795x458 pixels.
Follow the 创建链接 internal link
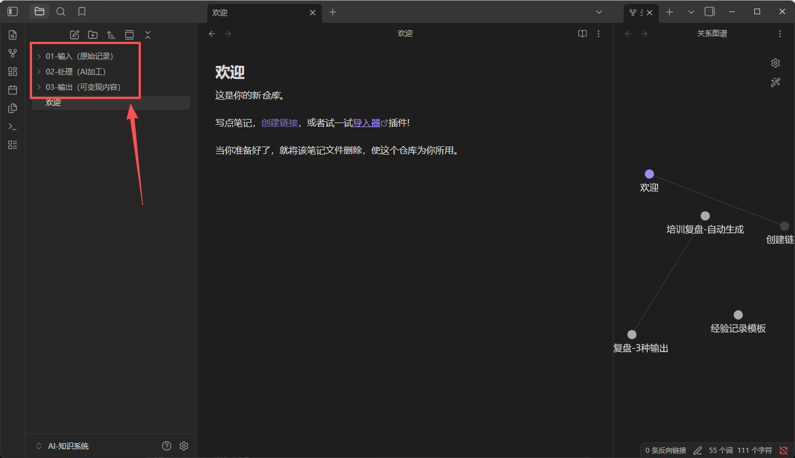pyautogui.click(x=280, y=123)
